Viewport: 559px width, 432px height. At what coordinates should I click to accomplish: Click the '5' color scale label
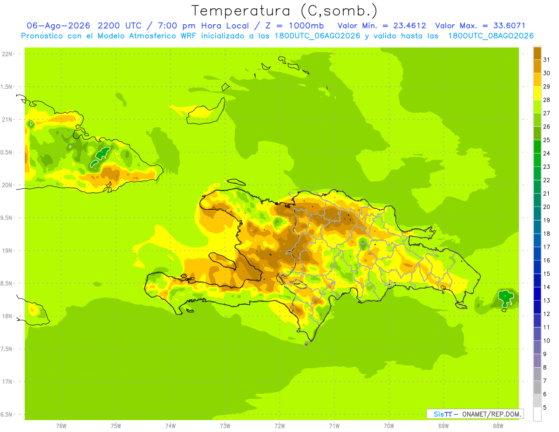(x=545, y=408)
